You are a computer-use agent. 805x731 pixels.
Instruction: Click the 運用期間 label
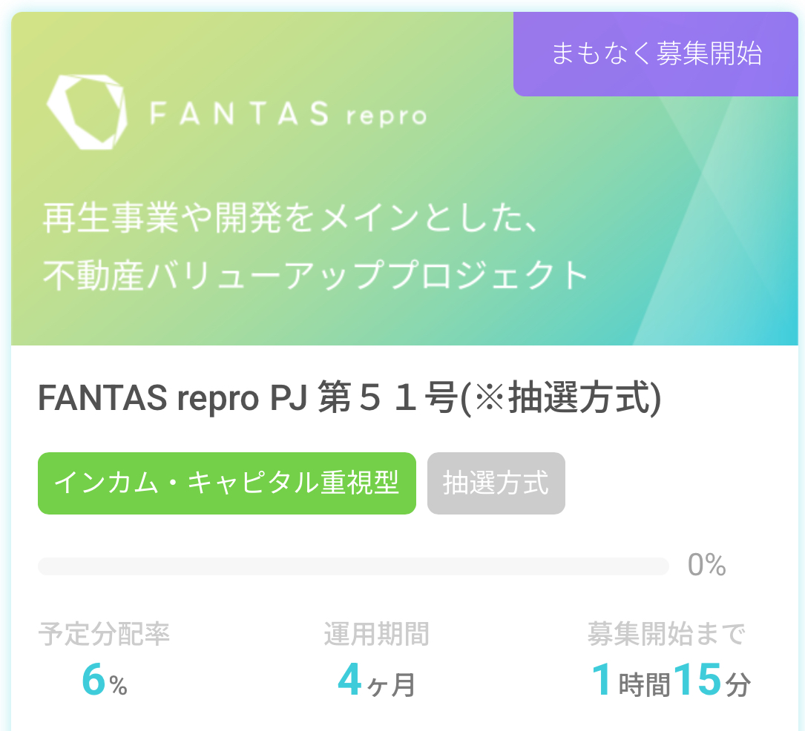pos(376,634)
